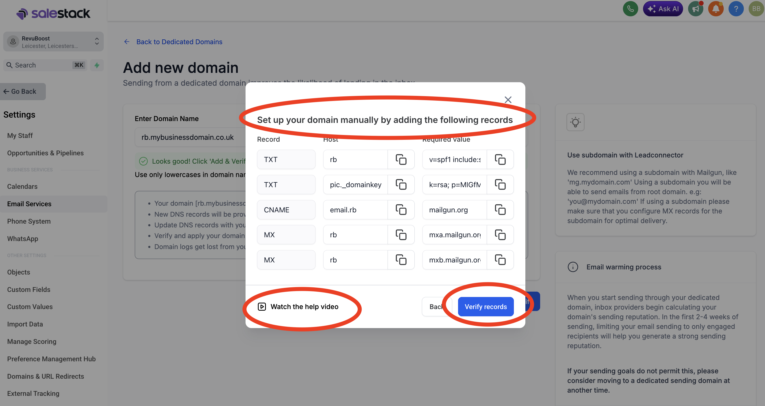765x406 pixels.
Task: Click the k=rsa; p=MIGfM value field
Action: [x=455, y=185]
